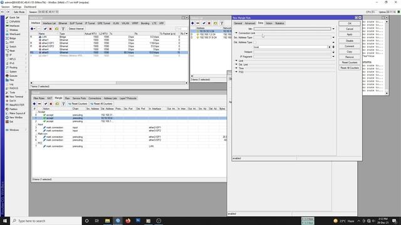Expand the Src. Address Type arrow

(x=333, y=37)
